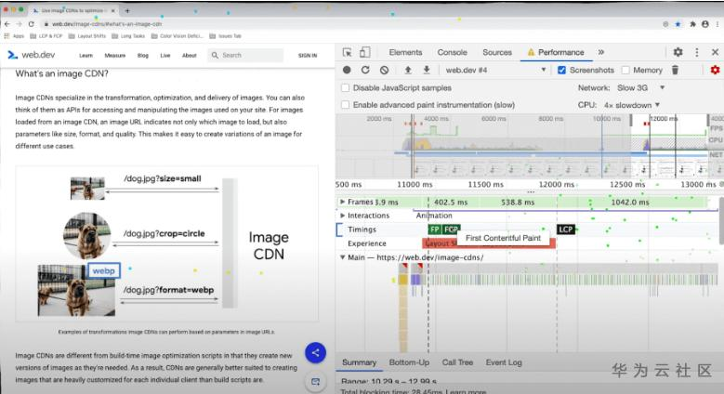
Task: Click the LCP timing marker
Action: (566, 230)
